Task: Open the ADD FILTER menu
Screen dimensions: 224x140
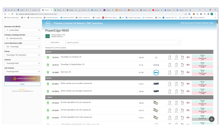Action: pyautogui.click(x=55, y=42)
